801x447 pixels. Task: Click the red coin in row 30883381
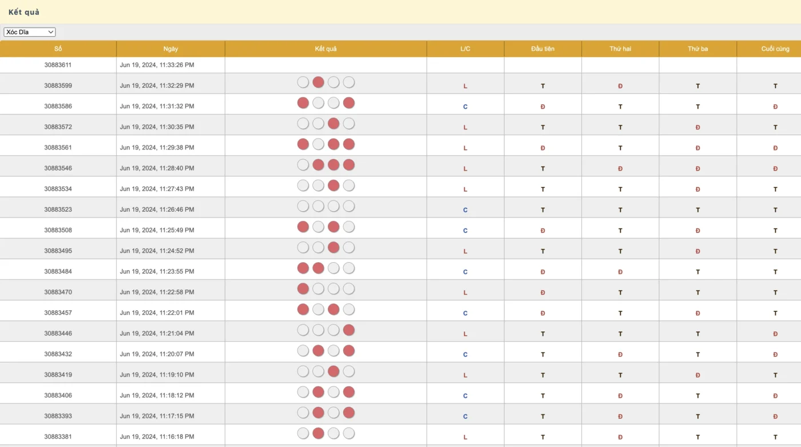(319, 433)
